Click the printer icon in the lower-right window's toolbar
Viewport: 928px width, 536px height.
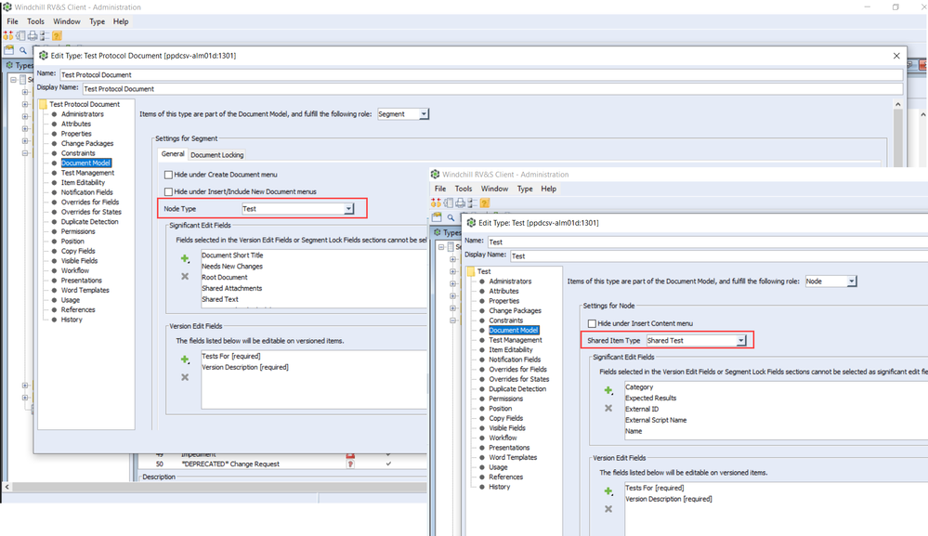point(461,203)
